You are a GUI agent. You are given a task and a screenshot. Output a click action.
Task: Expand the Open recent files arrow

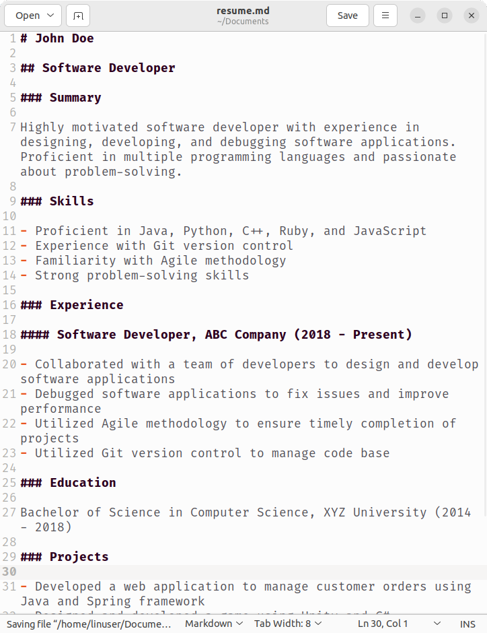pyautogui.click(x=51, y=15)
